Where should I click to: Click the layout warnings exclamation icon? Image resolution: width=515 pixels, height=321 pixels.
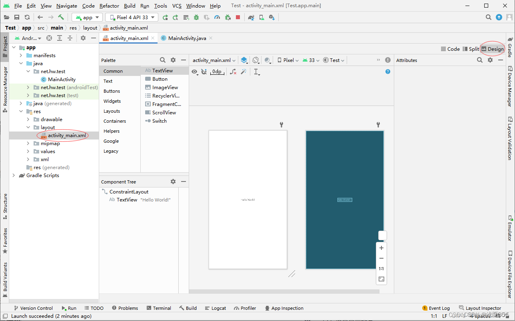point(388,60)
